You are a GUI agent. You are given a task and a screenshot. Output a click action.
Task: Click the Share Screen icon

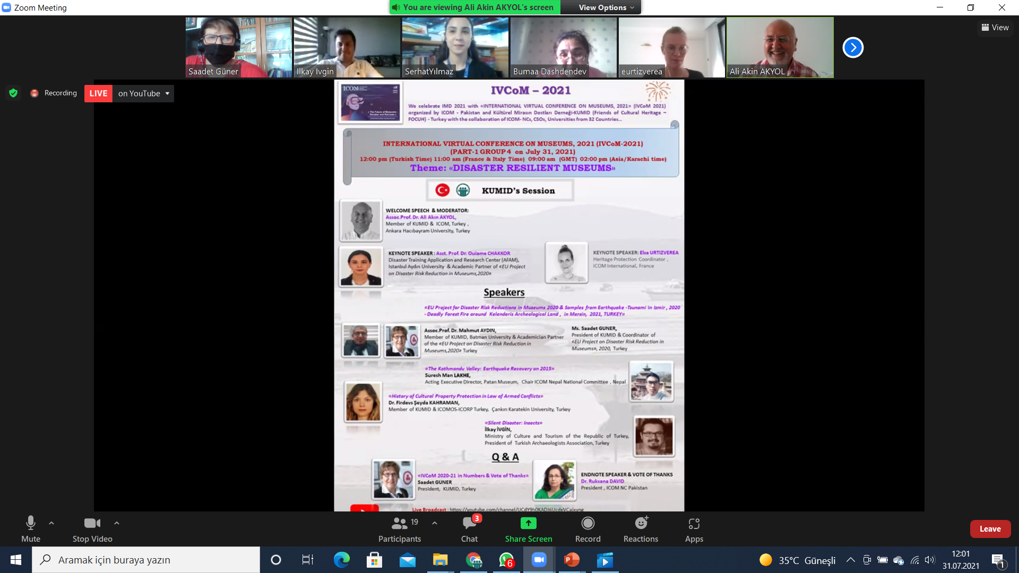point(528,524)
